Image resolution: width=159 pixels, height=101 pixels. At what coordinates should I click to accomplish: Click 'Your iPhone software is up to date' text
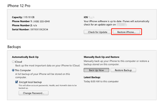(116, 23)
